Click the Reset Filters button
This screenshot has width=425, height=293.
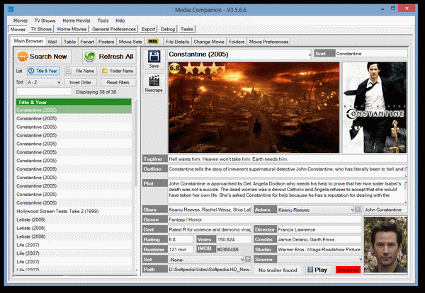[118, 82]
